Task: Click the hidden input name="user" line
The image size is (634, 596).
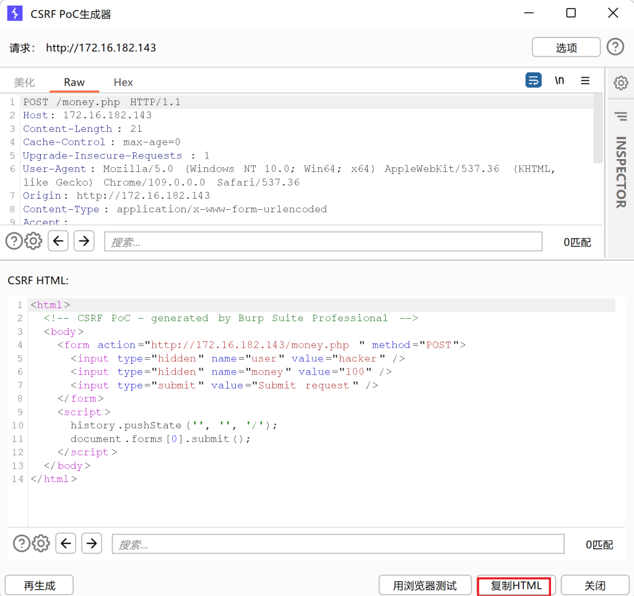Action: click(238, 358)
